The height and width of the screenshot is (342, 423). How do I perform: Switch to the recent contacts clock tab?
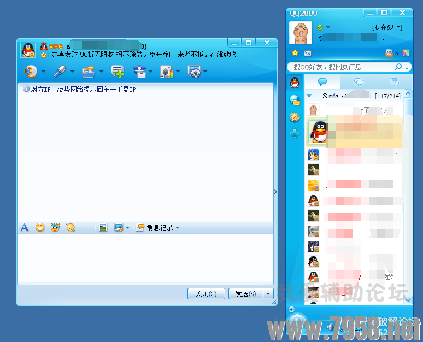click(395, 81)
